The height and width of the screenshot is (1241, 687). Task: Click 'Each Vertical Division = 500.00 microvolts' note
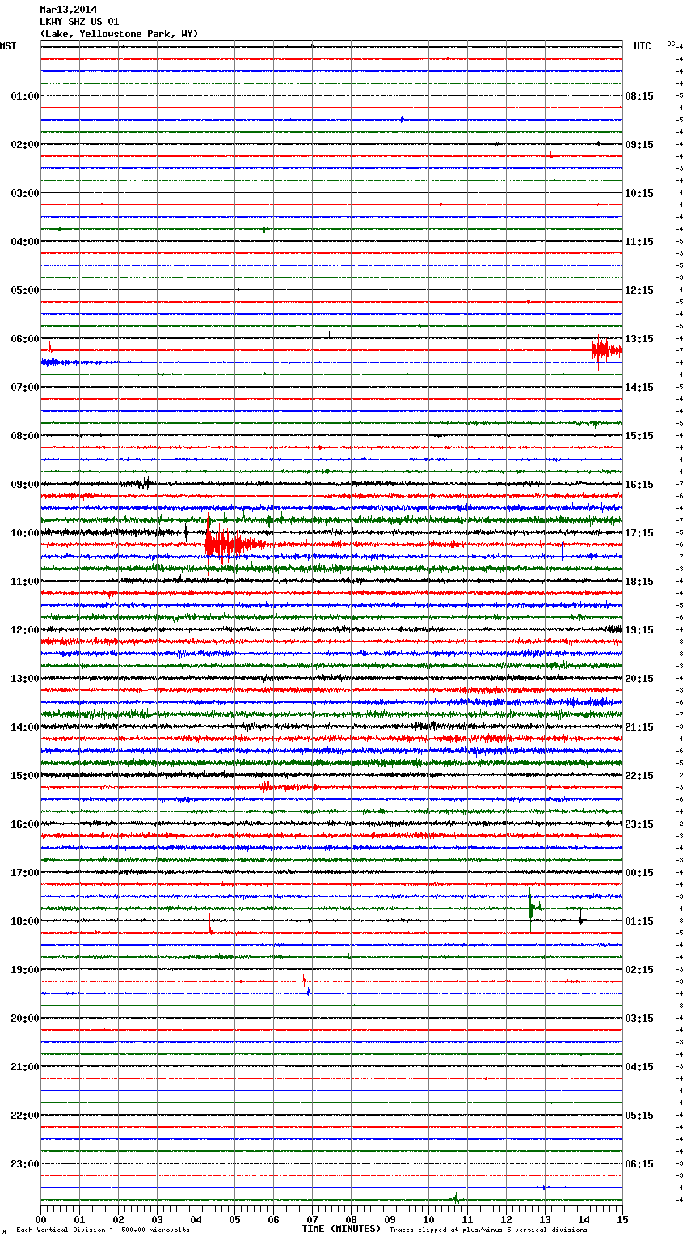pos(103,1230)
